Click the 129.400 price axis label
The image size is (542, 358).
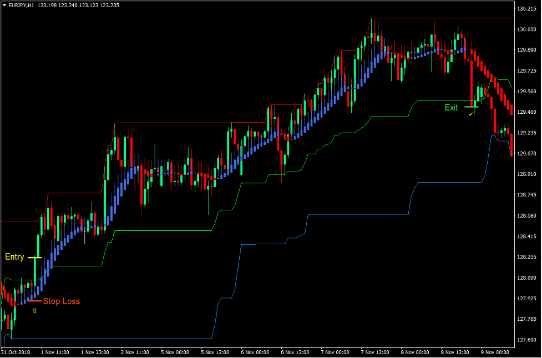click(x=526, y=112)
